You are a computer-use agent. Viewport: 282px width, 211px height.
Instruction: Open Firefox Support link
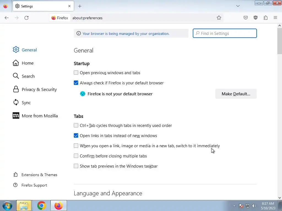click(x=30, y=185)
